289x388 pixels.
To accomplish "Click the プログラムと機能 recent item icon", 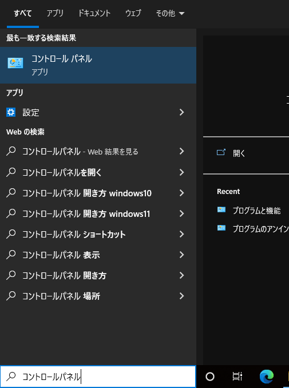I will pyautogui.click(x=221, y=210).
